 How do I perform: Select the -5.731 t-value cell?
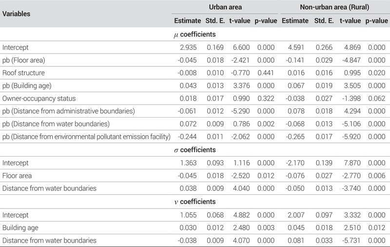pos(351,240)
